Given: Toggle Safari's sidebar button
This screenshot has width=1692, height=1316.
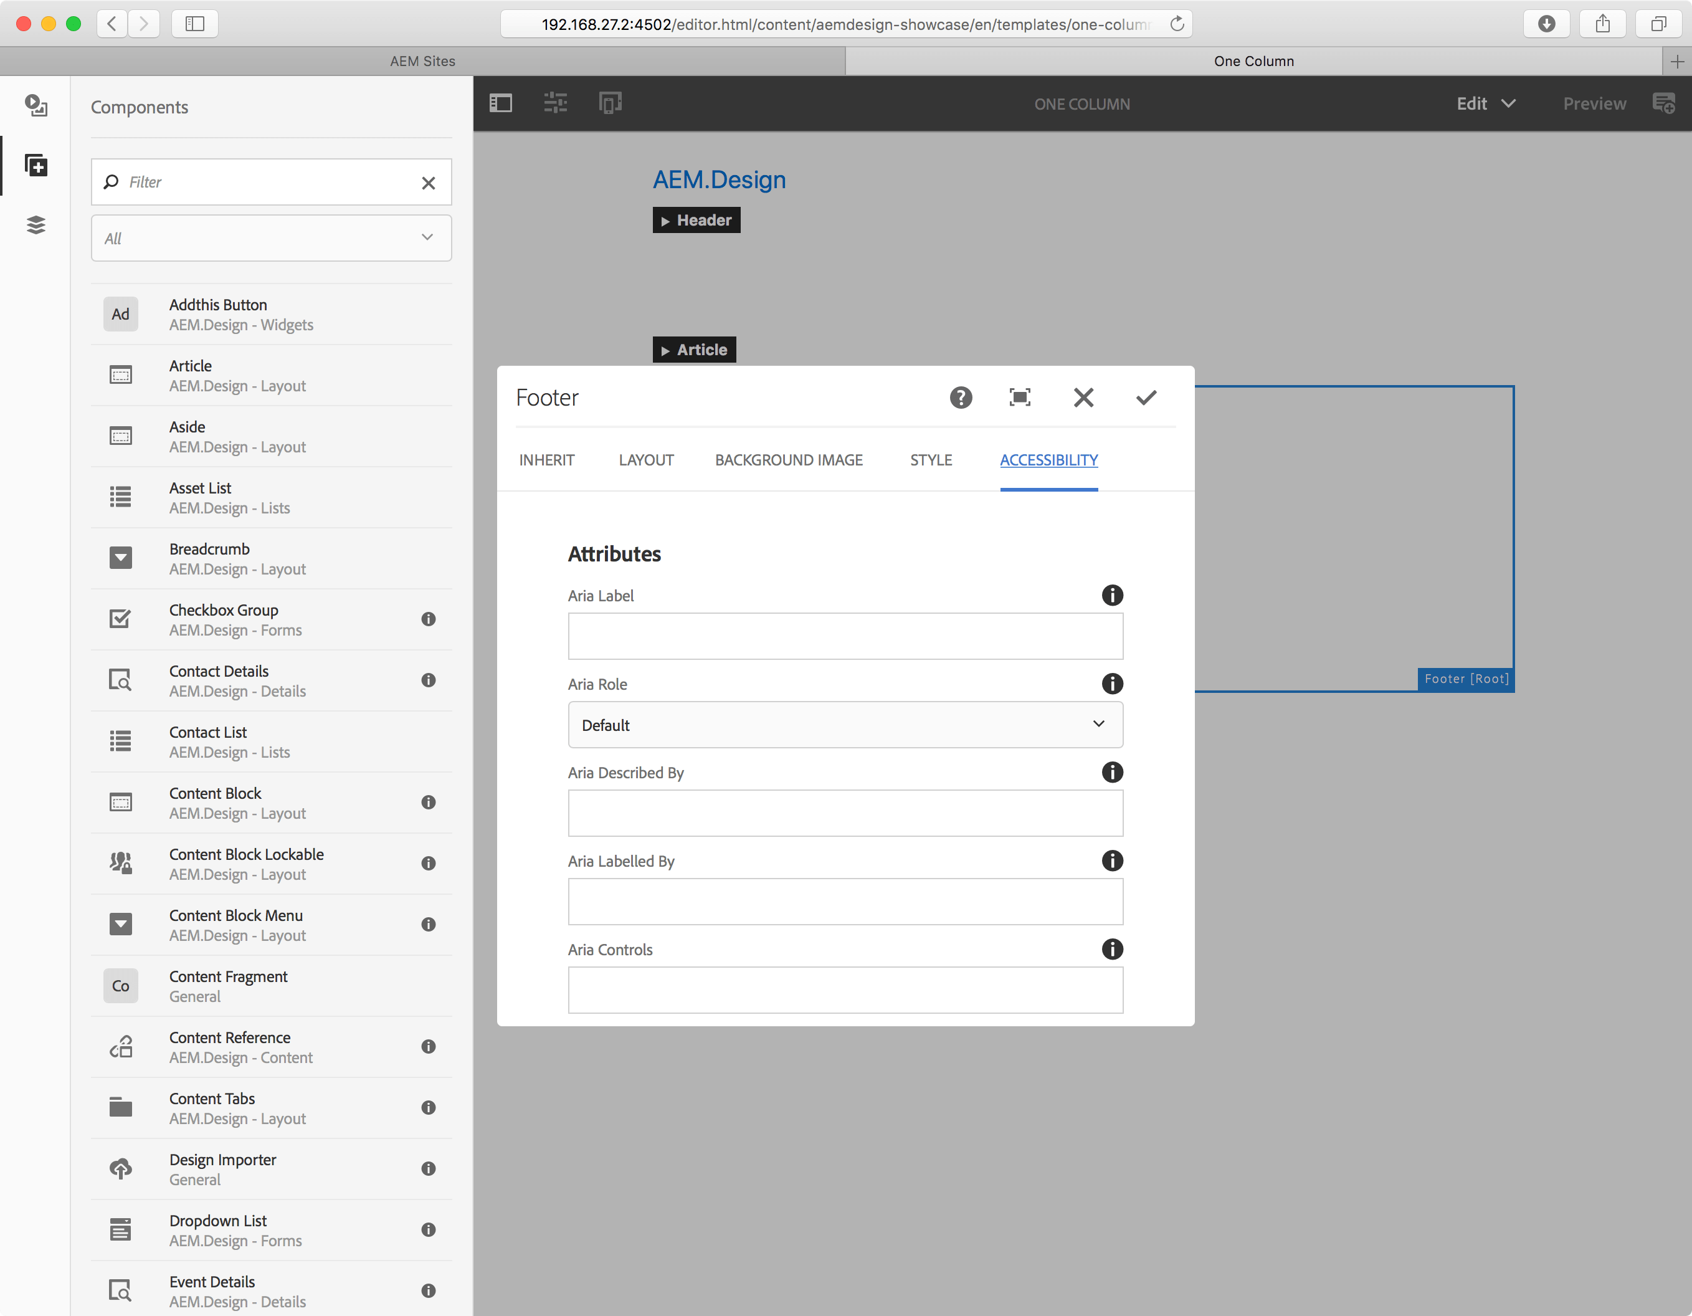Looking at the screenshot, I should point(194,23).
